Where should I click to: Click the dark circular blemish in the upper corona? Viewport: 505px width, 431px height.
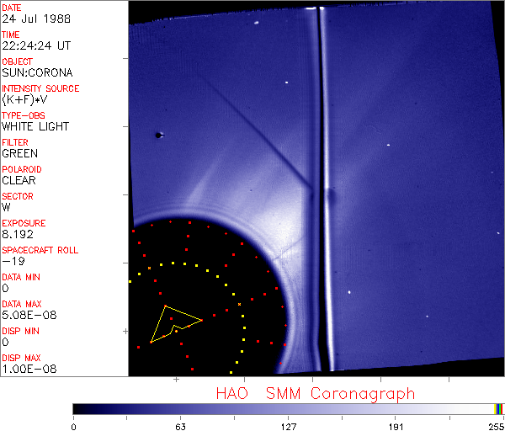point(158,135)
